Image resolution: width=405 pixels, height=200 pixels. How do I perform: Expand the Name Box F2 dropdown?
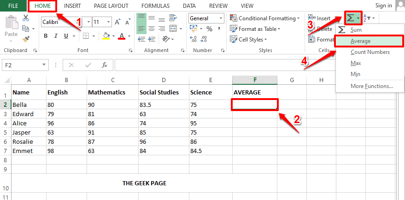(44, 65)
